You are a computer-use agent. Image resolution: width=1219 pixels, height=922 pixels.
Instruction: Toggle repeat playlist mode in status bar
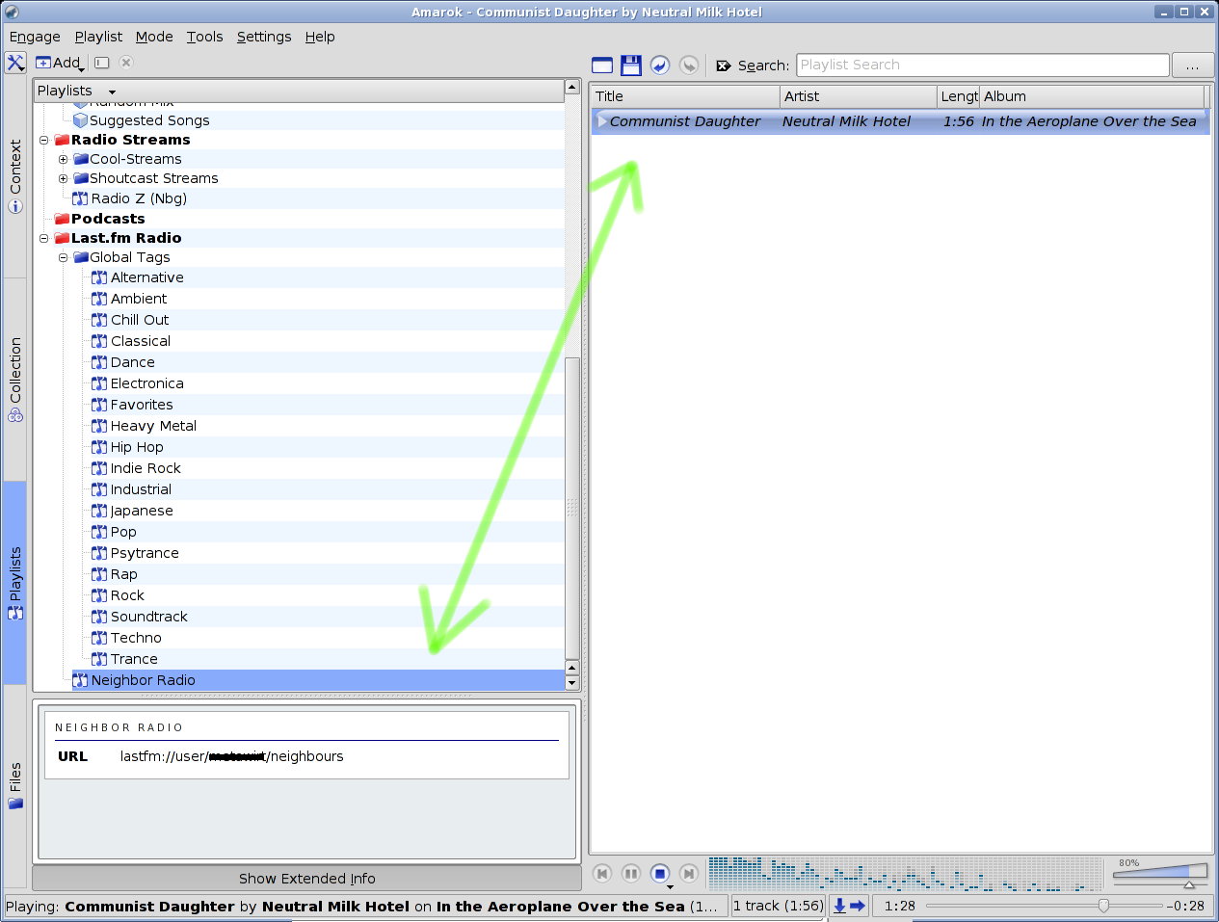coord(839,906)
